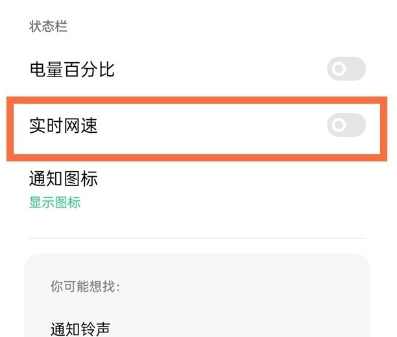
Task: Click the empty space in 电量百分比 row
Action: (221, 69)
